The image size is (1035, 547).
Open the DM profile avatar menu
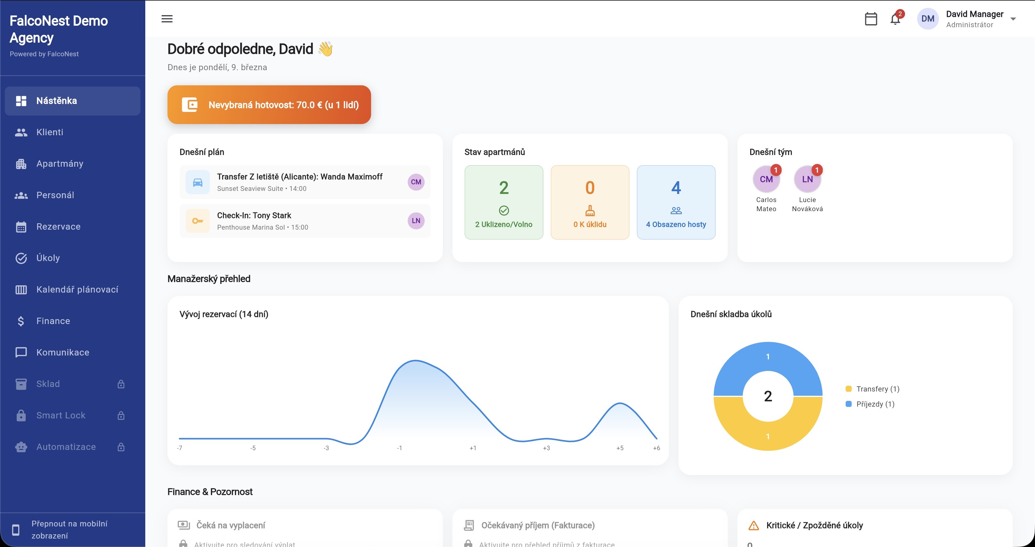tap(927, 19)
